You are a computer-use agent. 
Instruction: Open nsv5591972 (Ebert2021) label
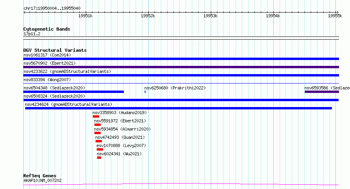pos(120,121)
